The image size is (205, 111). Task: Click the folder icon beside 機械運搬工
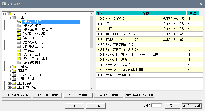click(x=19, y=26)
